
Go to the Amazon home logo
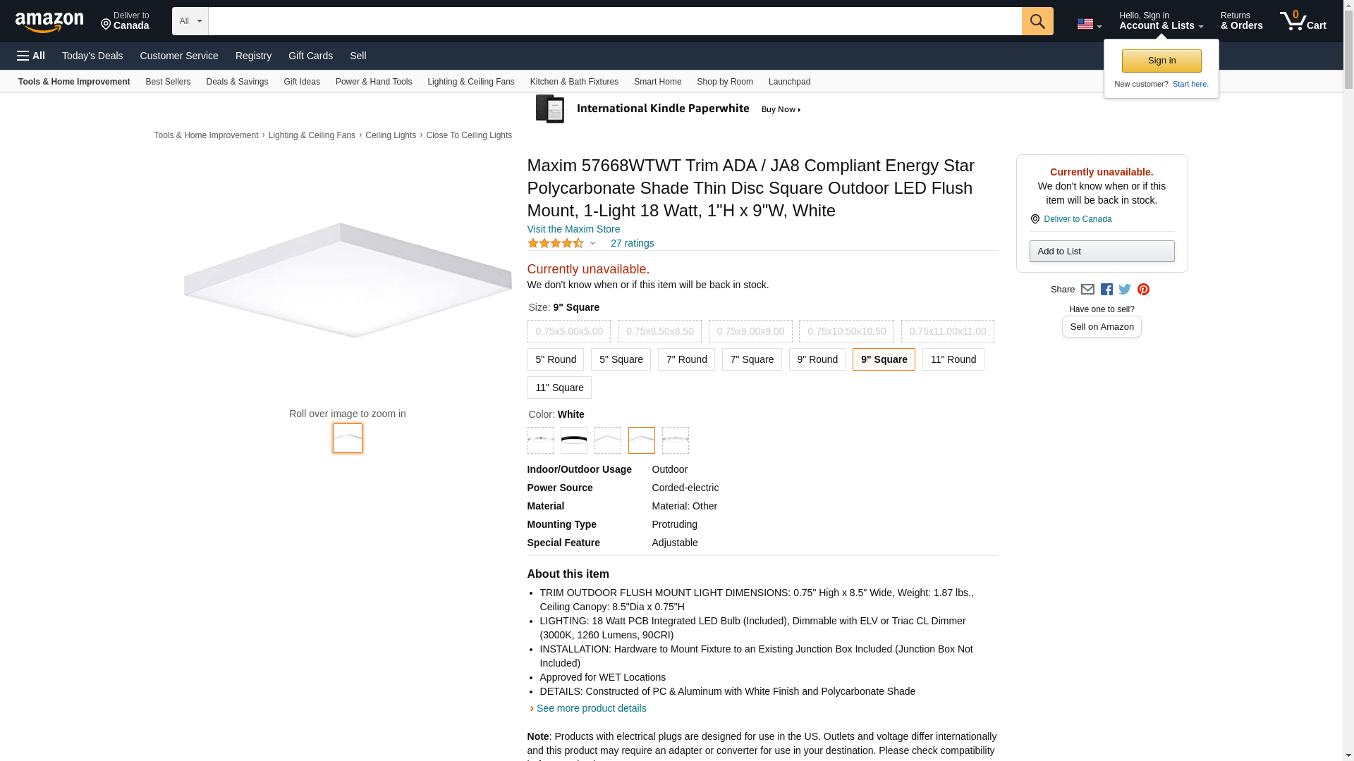pos(49,22)
